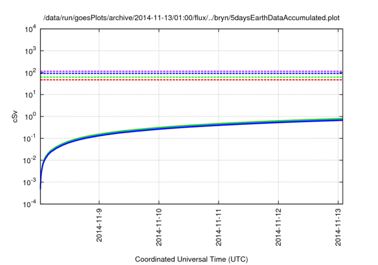
Task: Click the 2014-11-12 date tick label
Action: pos(278,227)
